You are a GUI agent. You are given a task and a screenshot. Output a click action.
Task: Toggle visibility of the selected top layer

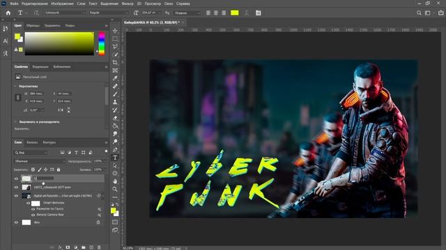(x=16, y=178)
